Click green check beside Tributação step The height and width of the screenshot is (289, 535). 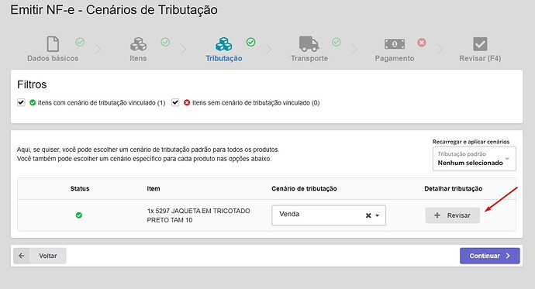(x=250, y=42)
